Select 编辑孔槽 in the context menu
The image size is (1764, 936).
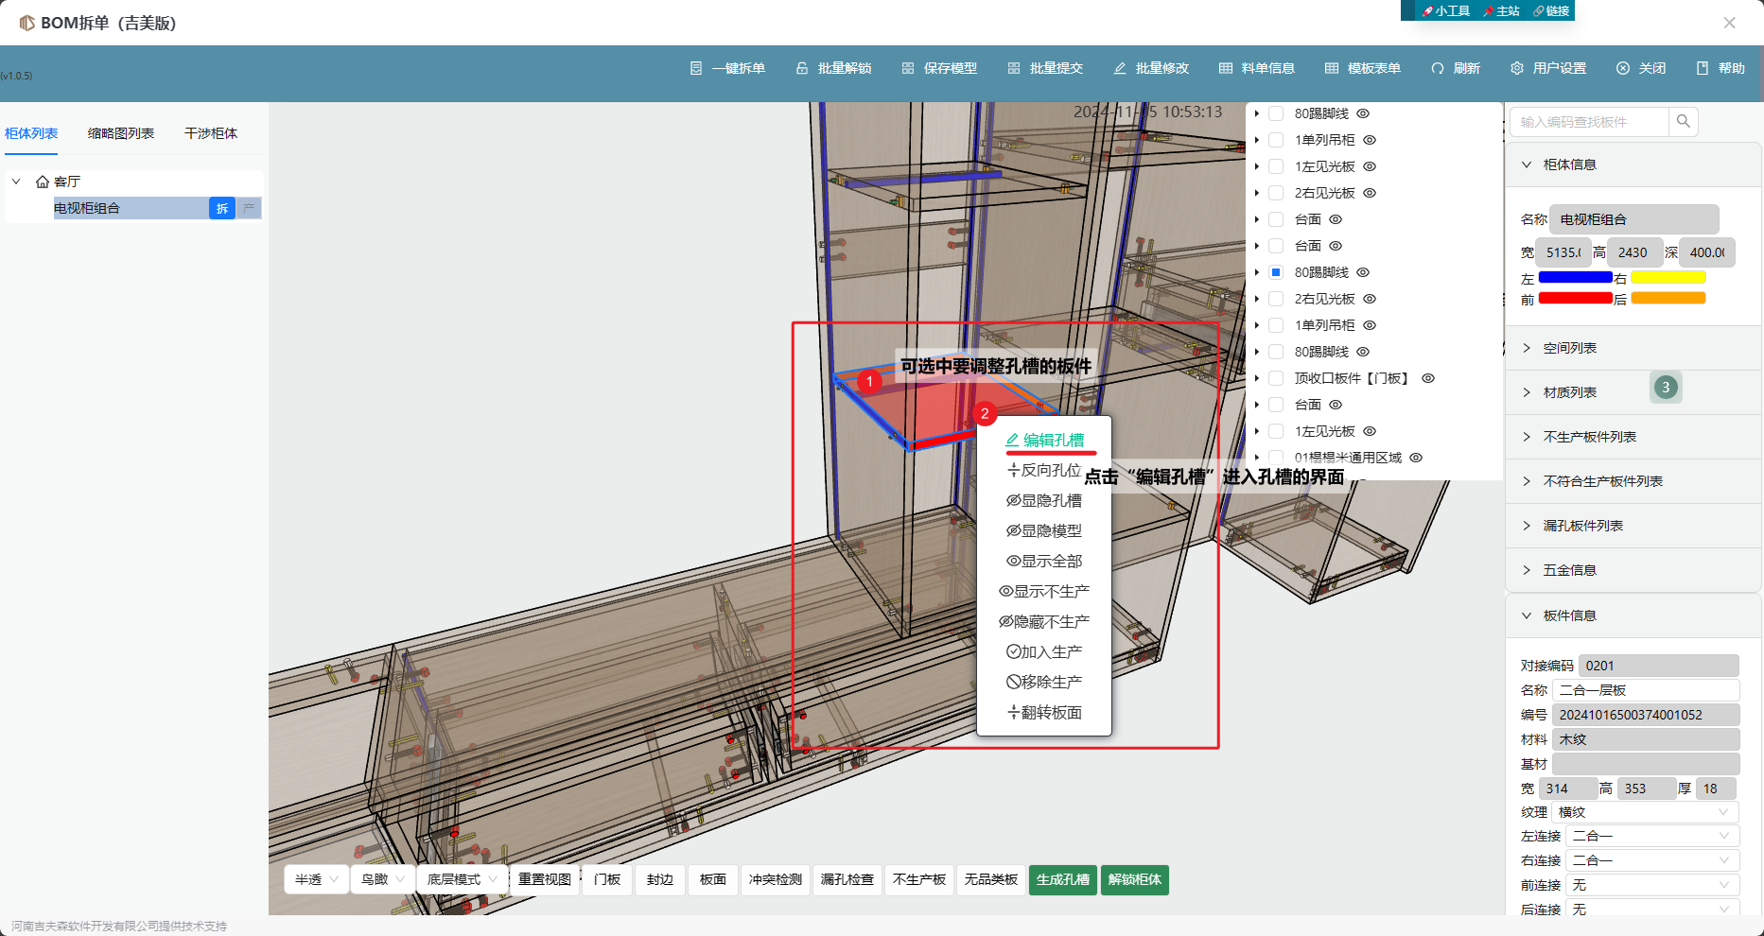[1044, 441]
